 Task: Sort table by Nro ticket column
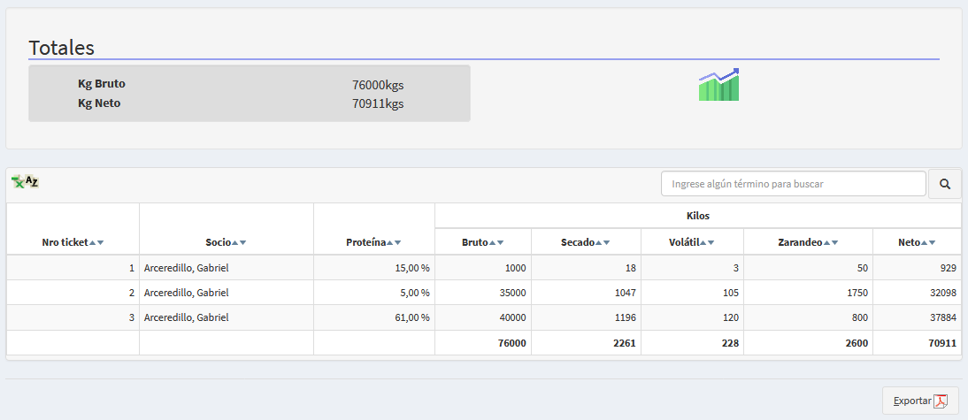[x=73, y=242]
